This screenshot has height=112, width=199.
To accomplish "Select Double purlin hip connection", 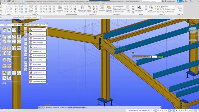I will click(38, 60).
